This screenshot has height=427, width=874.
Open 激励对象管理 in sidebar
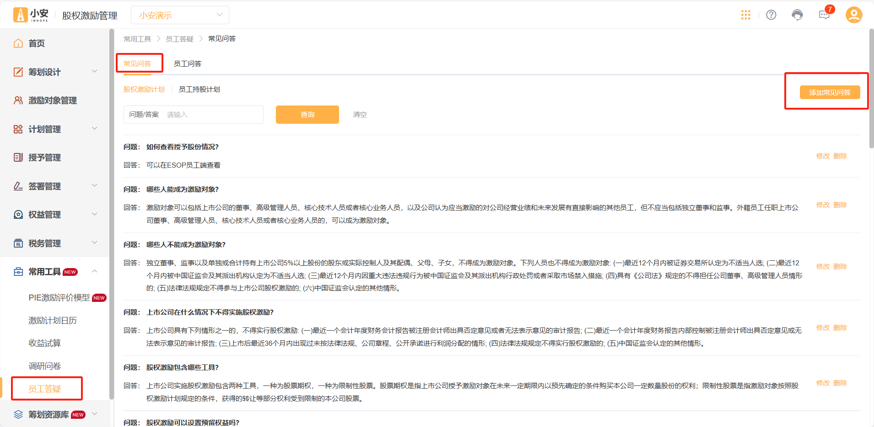click(53, 100)
